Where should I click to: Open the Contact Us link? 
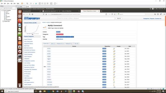(158, 19)
